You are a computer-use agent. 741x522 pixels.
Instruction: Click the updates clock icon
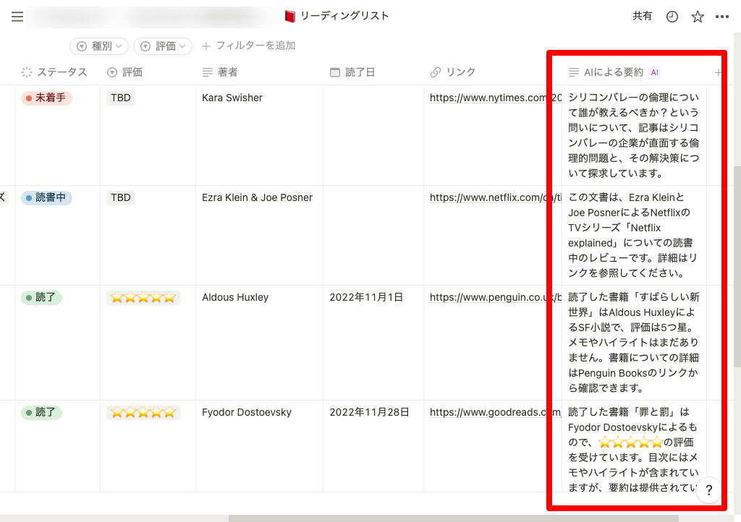tap(672, 17)
